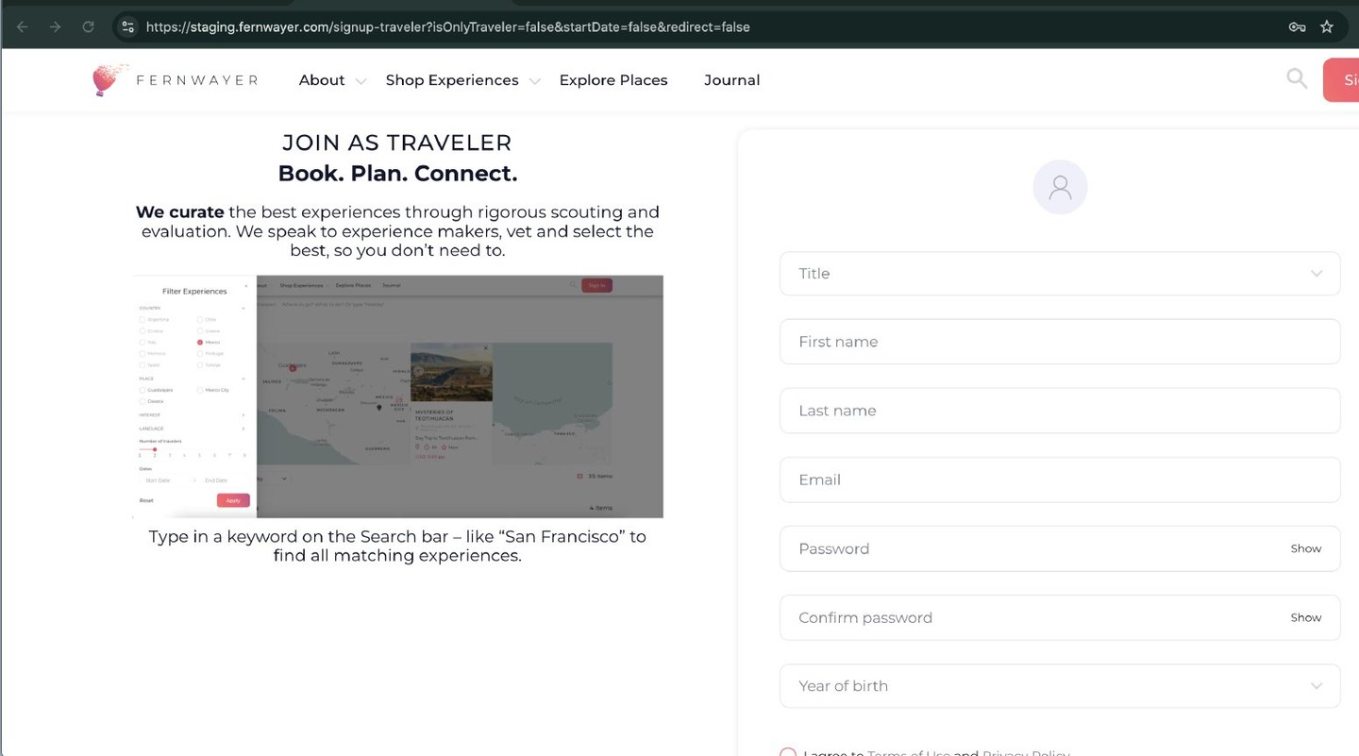This screenshot has height=756, width=1359.
Task: Click the profile avatar placeholder icon
Action: pos(1060,187)
